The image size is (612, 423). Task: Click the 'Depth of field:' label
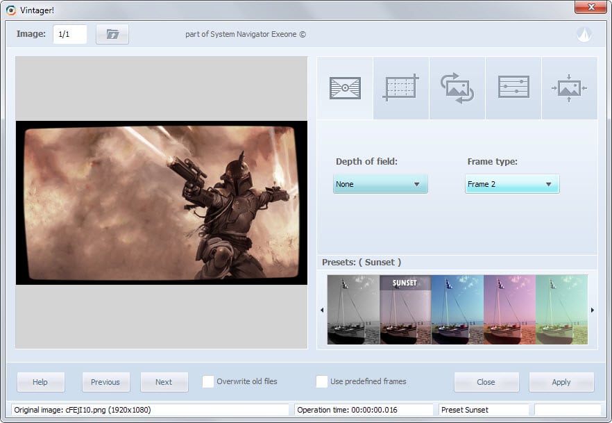pos(366,161)
